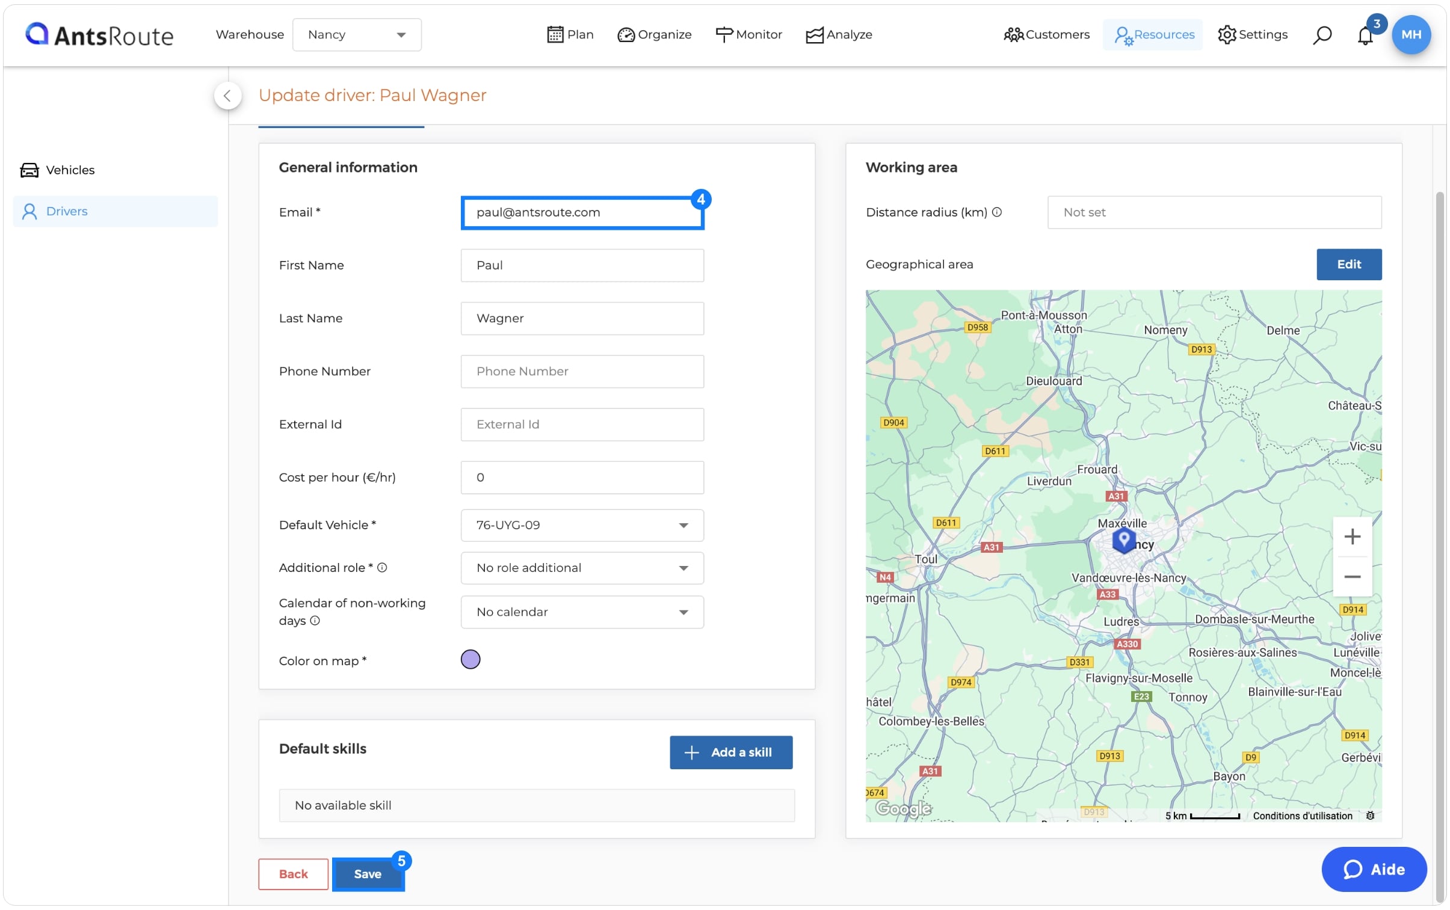Click the Email input field

pyautogui.click(x=582, y=212)
